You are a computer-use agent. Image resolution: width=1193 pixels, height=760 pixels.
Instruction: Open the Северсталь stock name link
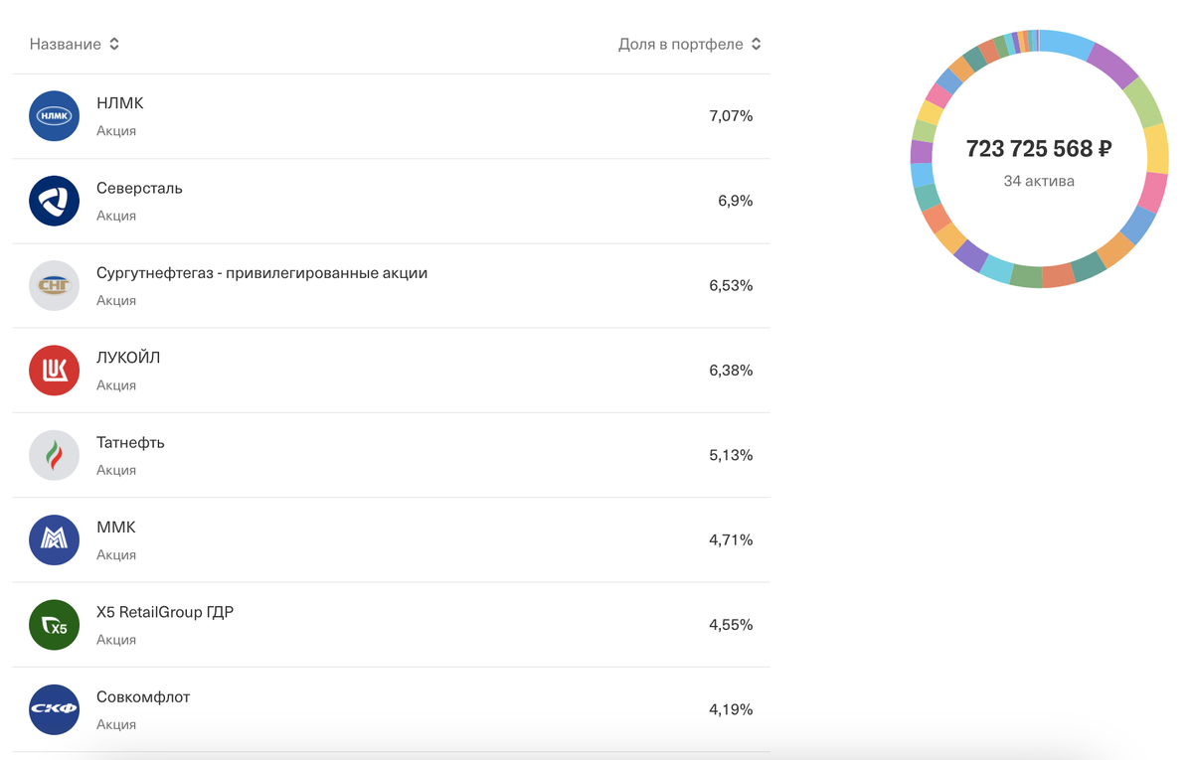click(x=139, y=188)
